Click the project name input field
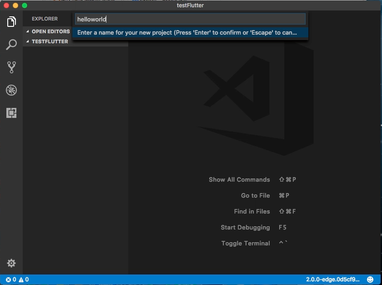This screenshot has height=285, width=382. (190, 19)
